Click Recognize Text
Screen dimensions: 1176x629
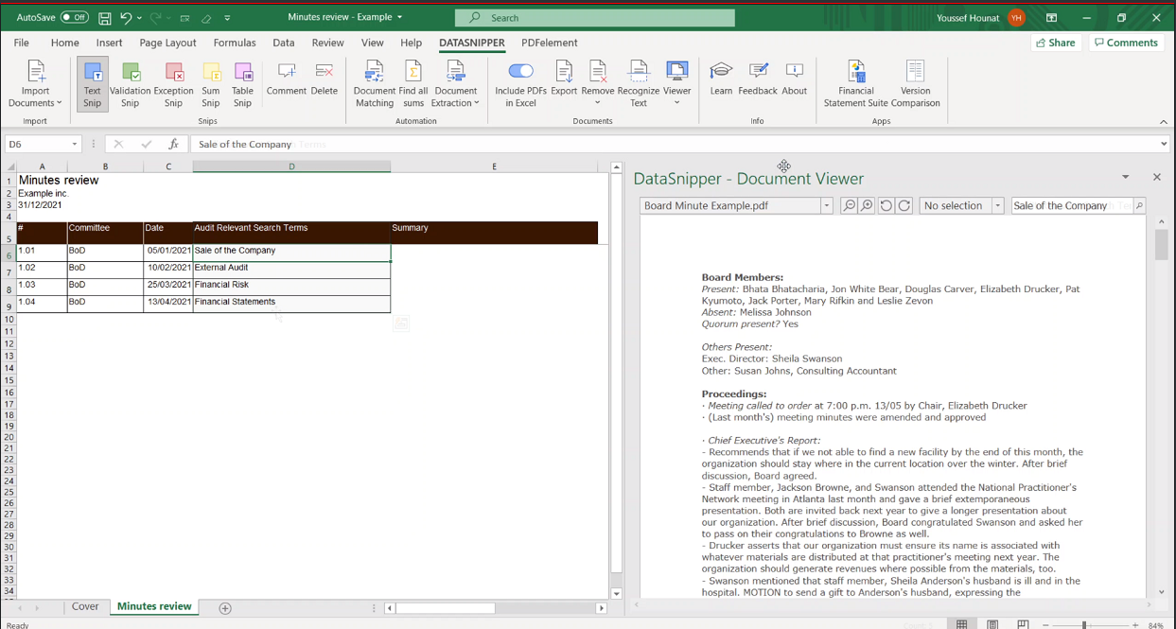click(639, 83)
